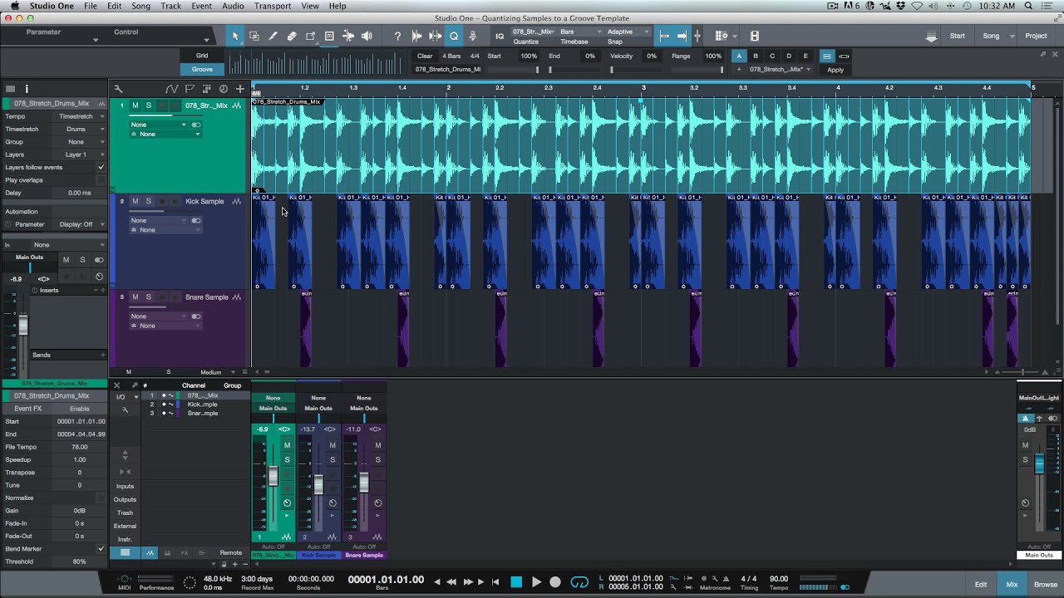Click the Apply quantize button
The image size is (1064, 598).
pyautogui.click(x=835, y=70)
